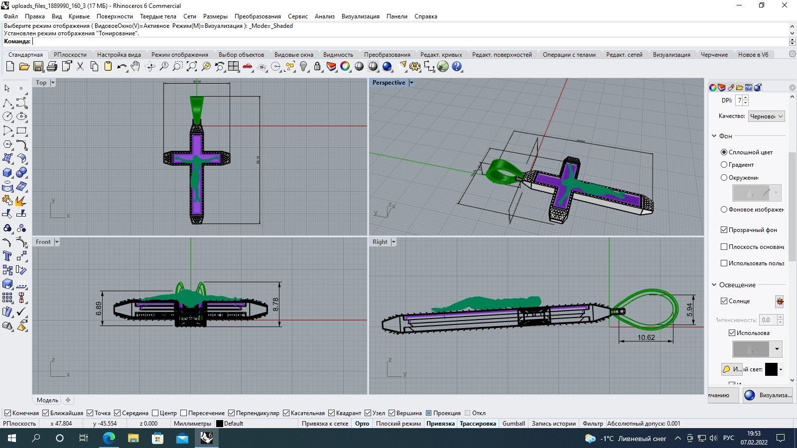Screen dimensions: 797x448
Task: Open Help with the question mark icon
Action: pyautogui.click(x=457, y=66)
